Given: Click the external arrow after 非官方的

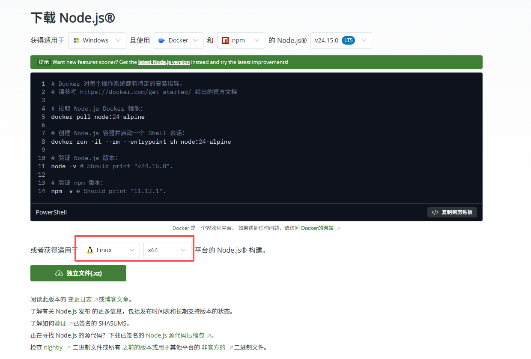Looking at the screenshot, I should [x=231, y=348].
